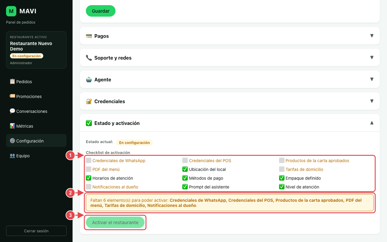Click the tag icon beside Promociones
387x242 pixels.
click(12, 96)
